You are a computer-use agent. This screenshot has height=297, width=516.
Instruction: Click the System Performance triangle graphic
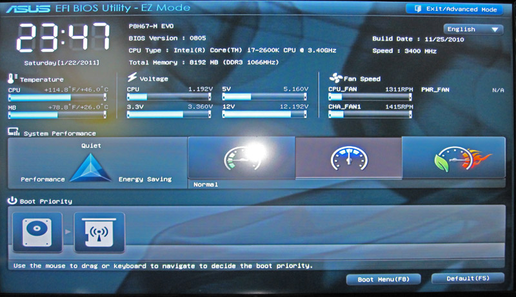[91, 168]
